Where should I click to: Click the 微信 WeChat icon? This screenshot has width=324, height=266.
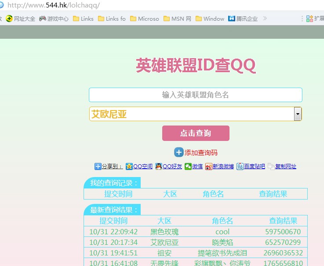click(188, 166)
